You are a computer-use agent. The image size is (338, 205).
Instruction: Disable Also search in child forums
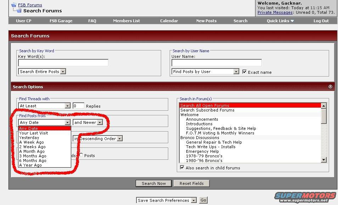pos(182,168)
